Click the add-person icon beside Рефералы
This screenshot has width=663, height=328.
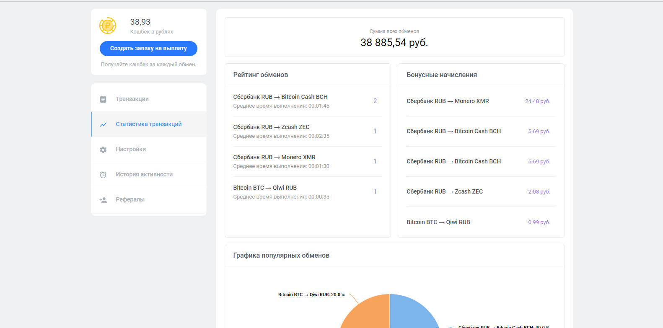[103, 200]
